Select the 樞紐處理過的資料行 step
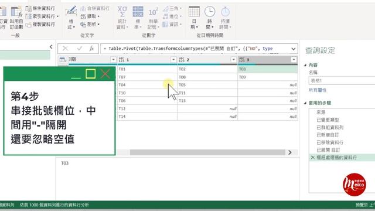 pyautogui.click(x=336, y=158)
